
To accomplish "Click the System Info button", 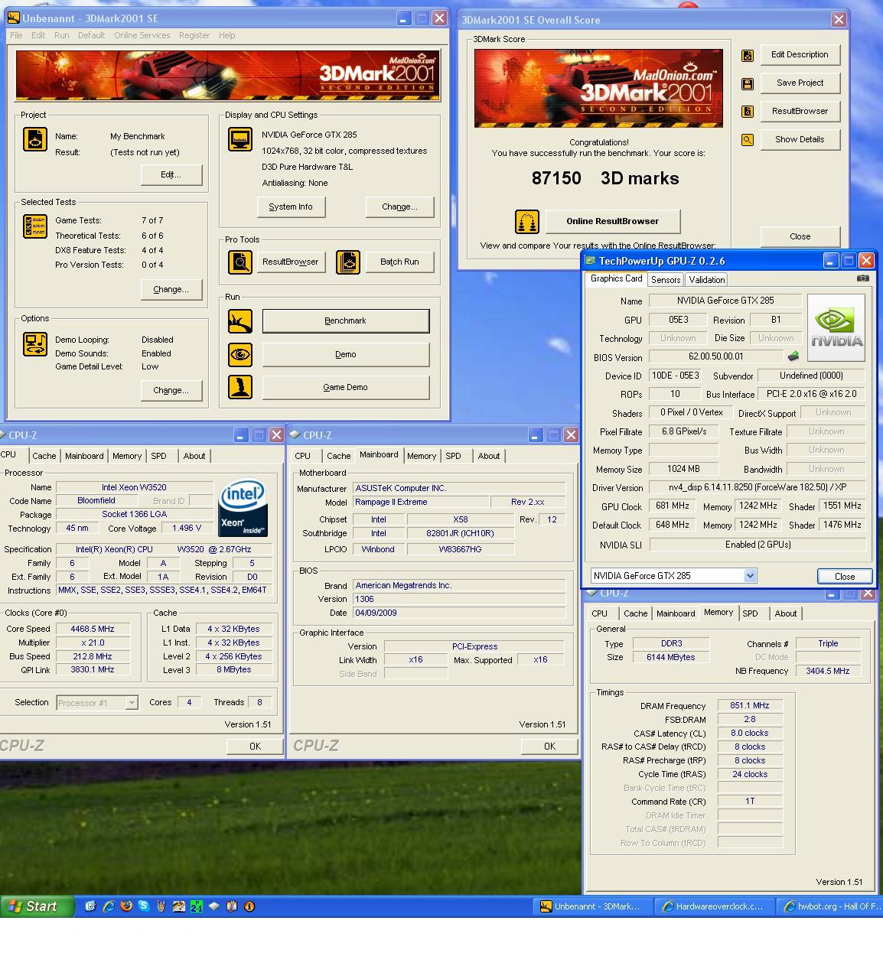I will pos(291,207).
